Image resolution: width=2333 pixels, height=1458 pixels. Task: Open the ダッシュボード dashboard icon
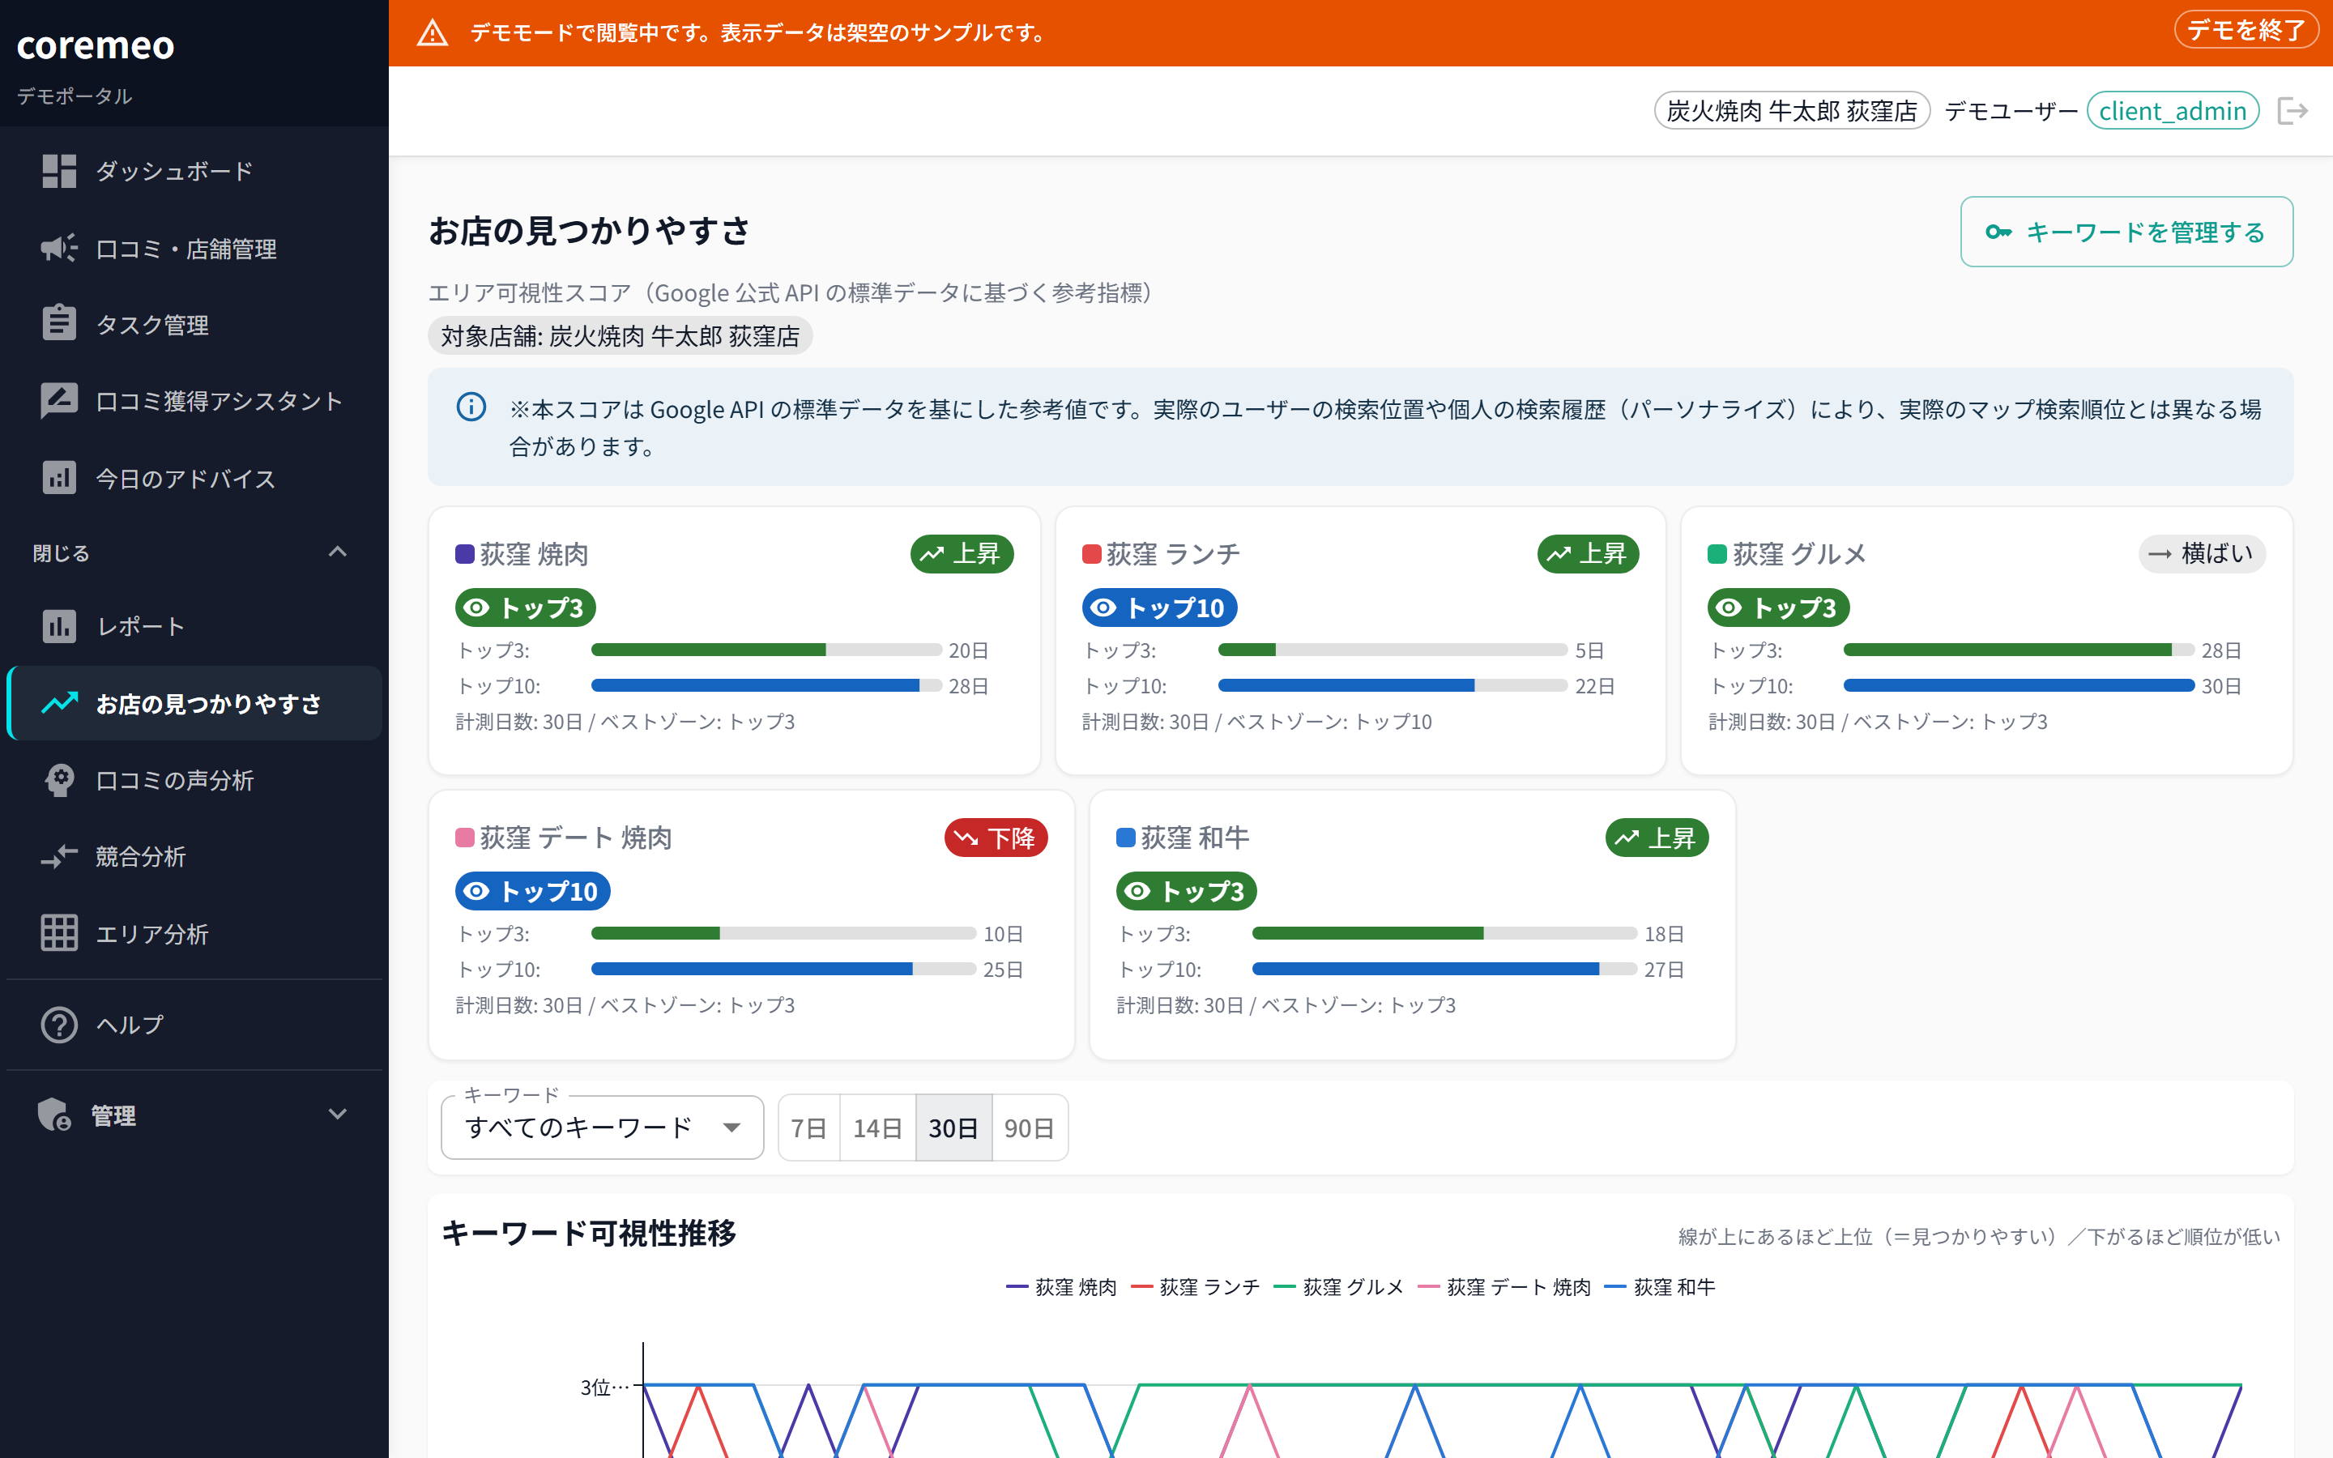59,171
